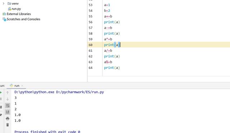Click line number 60 in gutter
This screenshot has height=133, width=230.
[x=91, y=45]
